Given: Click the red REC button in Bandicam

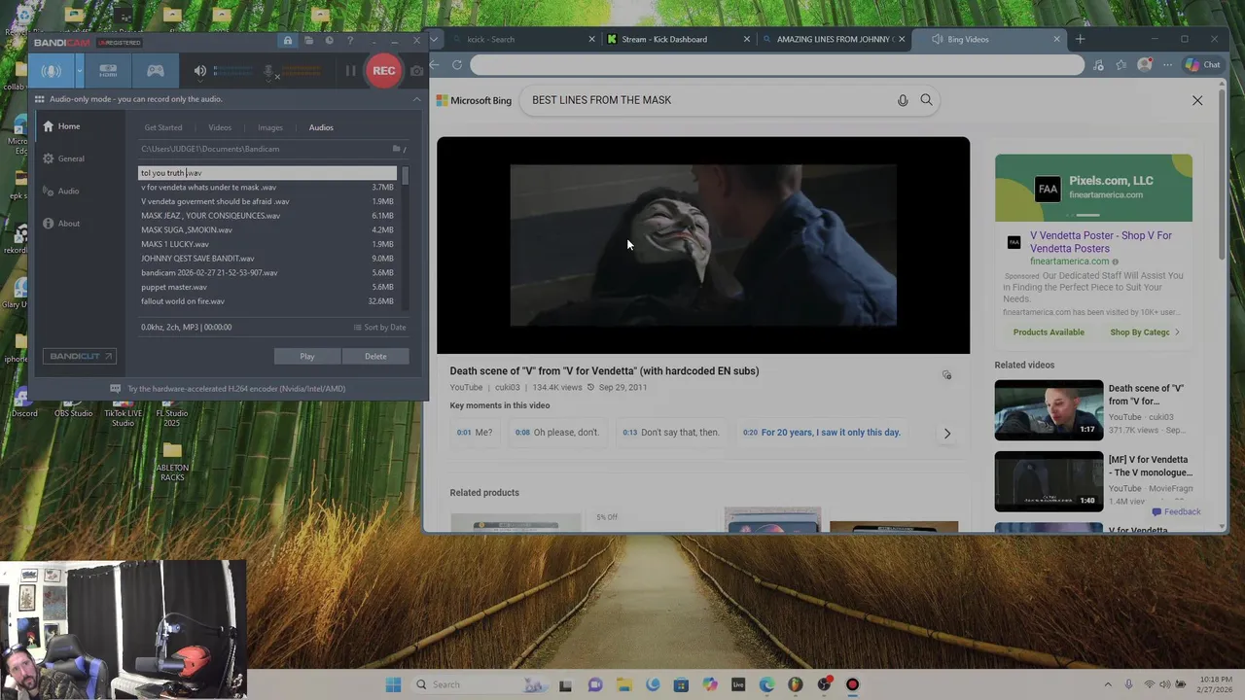Looking at the screenshot, I should (x=383, y=70).
